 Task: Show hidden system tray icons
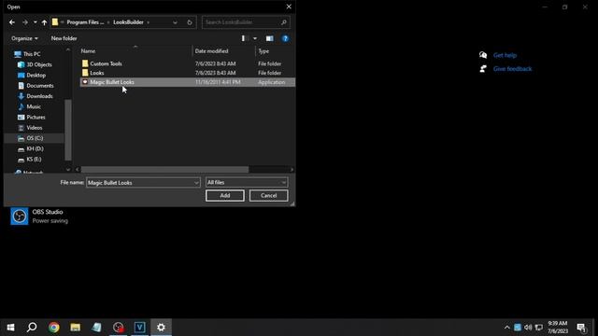click(x=506, y=328)
